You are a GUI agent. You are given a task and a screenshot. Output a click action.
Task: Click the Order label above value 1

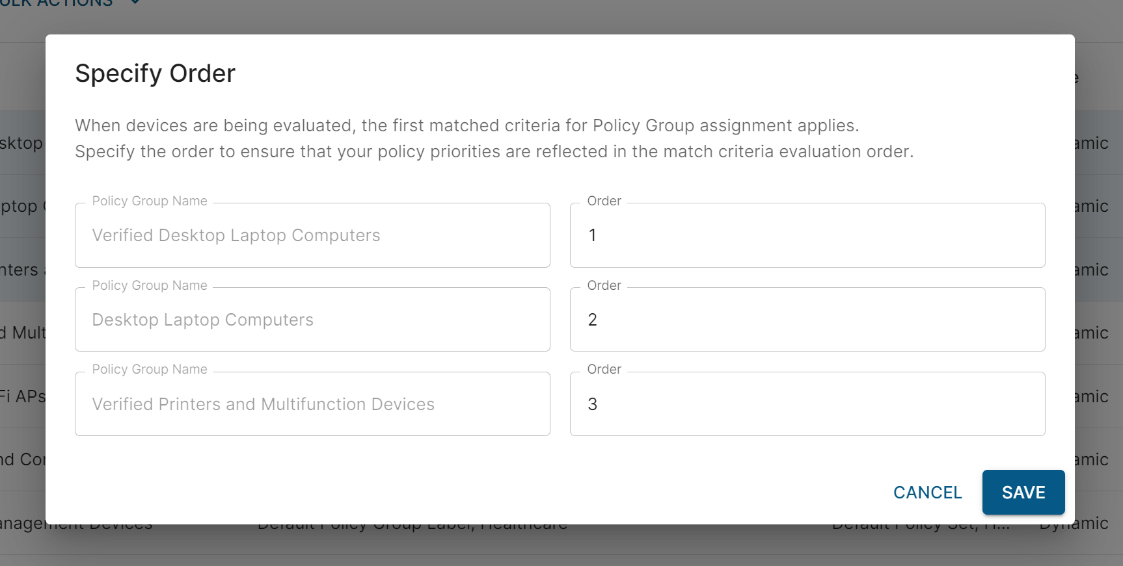point(604,201)
